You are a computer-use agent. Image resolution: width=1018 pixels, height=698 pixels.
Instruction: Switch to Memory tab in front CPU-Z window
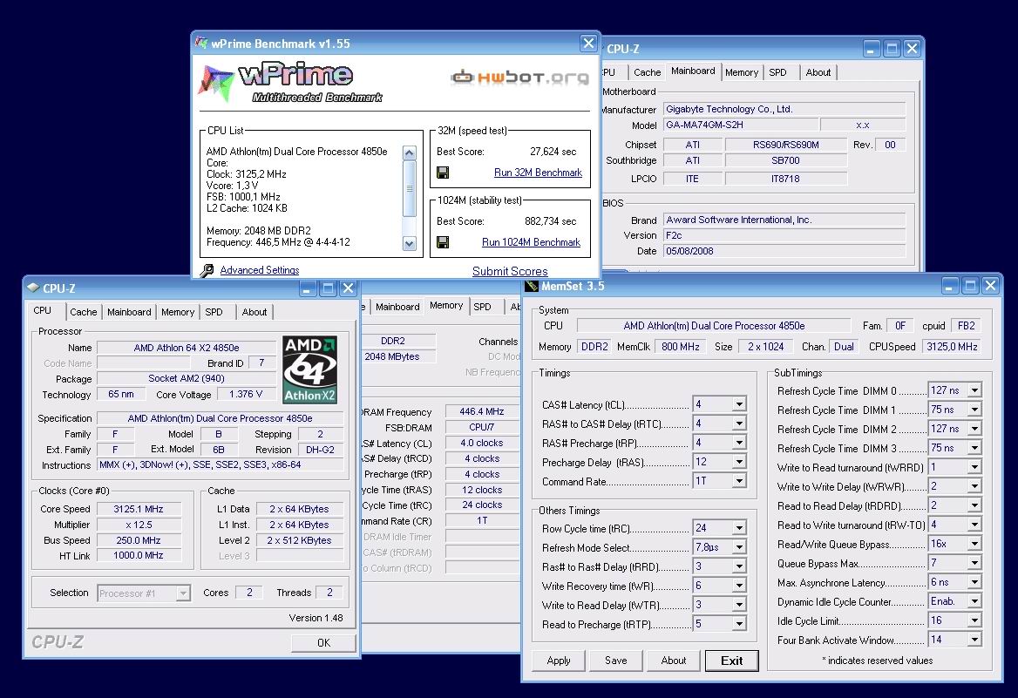pyautogui.click(x=177, y=312)
